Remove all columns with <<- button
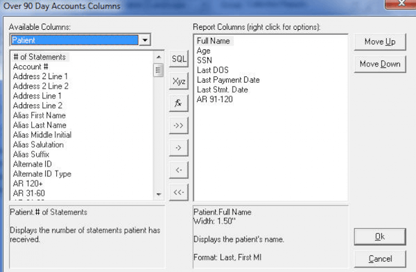Image resolution: width=416 pixels, height=272 pixels. point(179,192)
